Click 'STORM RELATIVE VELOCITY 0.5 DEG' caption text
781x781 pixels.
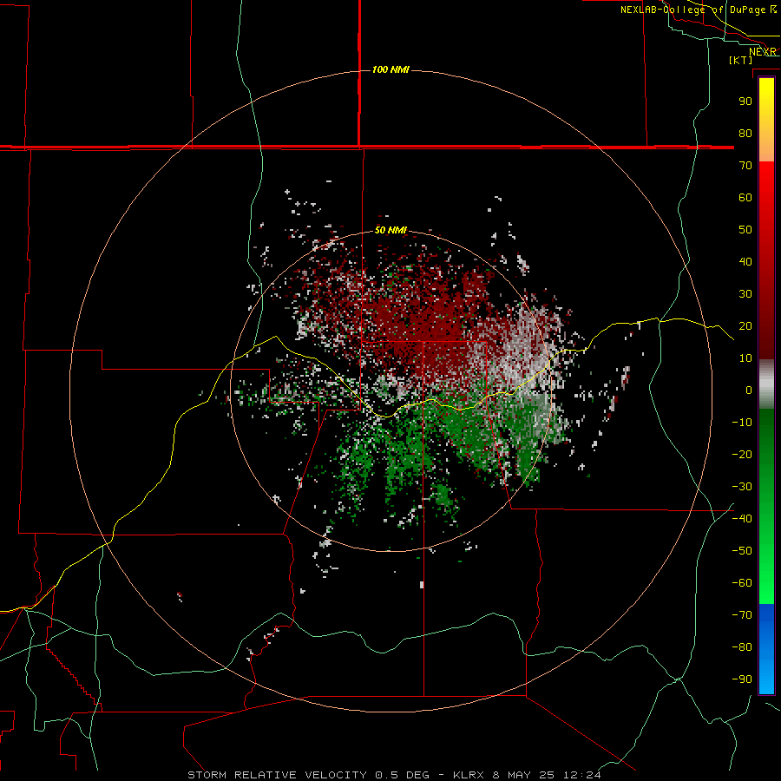[x=308, y=775]
